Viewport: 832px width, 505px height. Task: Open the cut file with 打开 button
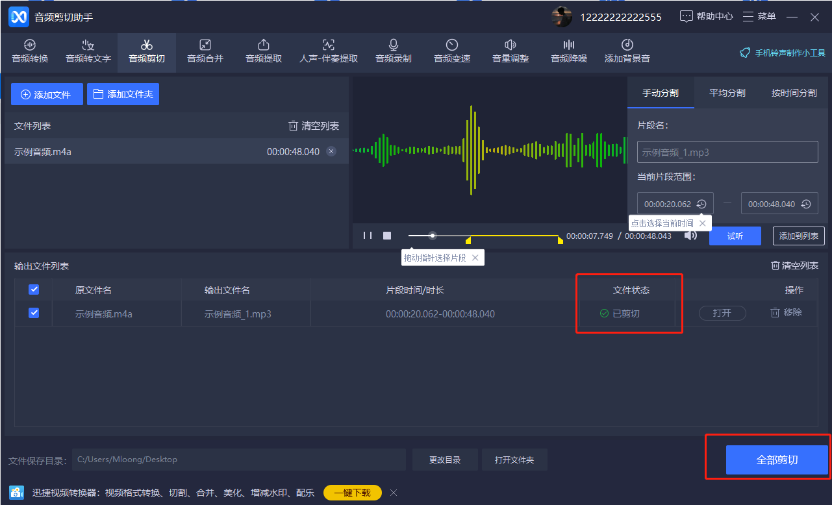click(x=722, y=313)
